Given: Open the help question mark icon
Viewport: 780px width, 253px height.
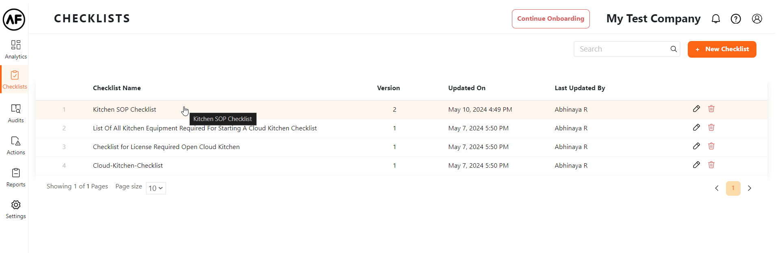Looking at the screenshot, I should point(736,19).
